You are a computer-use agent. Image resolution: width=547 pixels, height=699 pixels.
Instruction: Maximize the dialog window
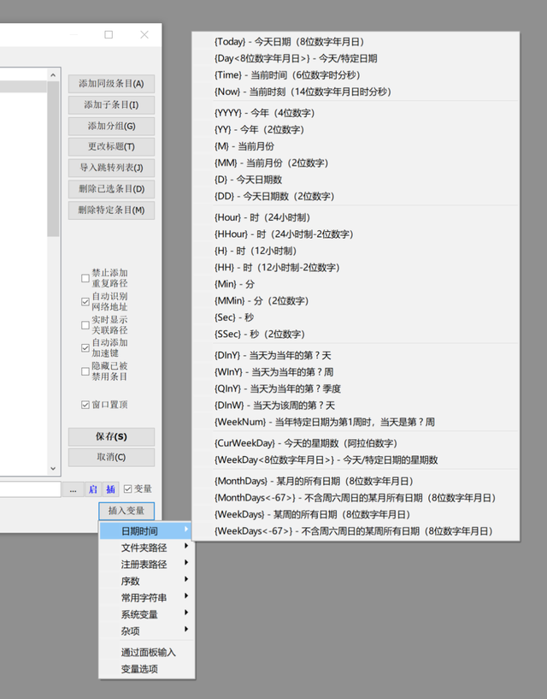point(109,35)
